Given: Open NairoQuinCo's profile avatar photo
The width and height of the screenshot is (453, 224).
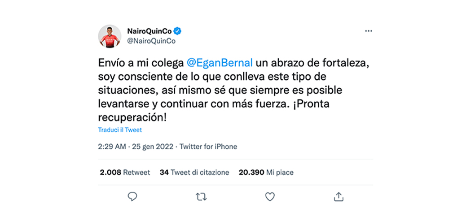Looking at the screenshot, I should click(x=110, y=36).
